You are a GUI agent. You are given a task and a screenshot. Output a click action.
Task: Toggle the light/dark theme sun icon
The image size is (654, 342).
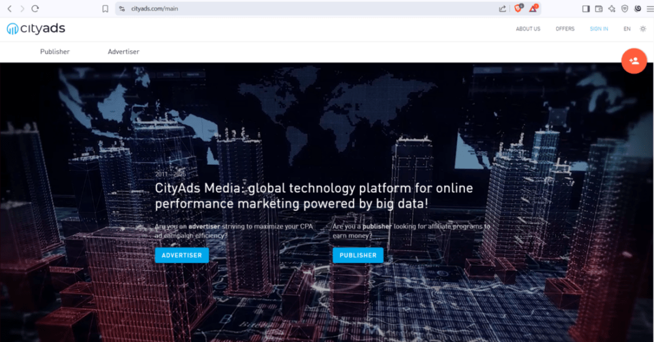pyautogui.click(x=643, y=29)
